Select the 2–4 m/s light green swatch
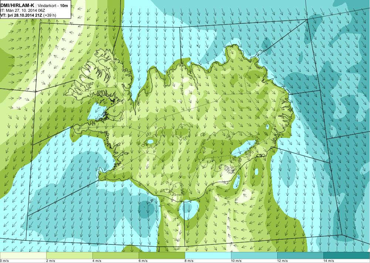Screen dimensions: 370x263 click(70, 256)
